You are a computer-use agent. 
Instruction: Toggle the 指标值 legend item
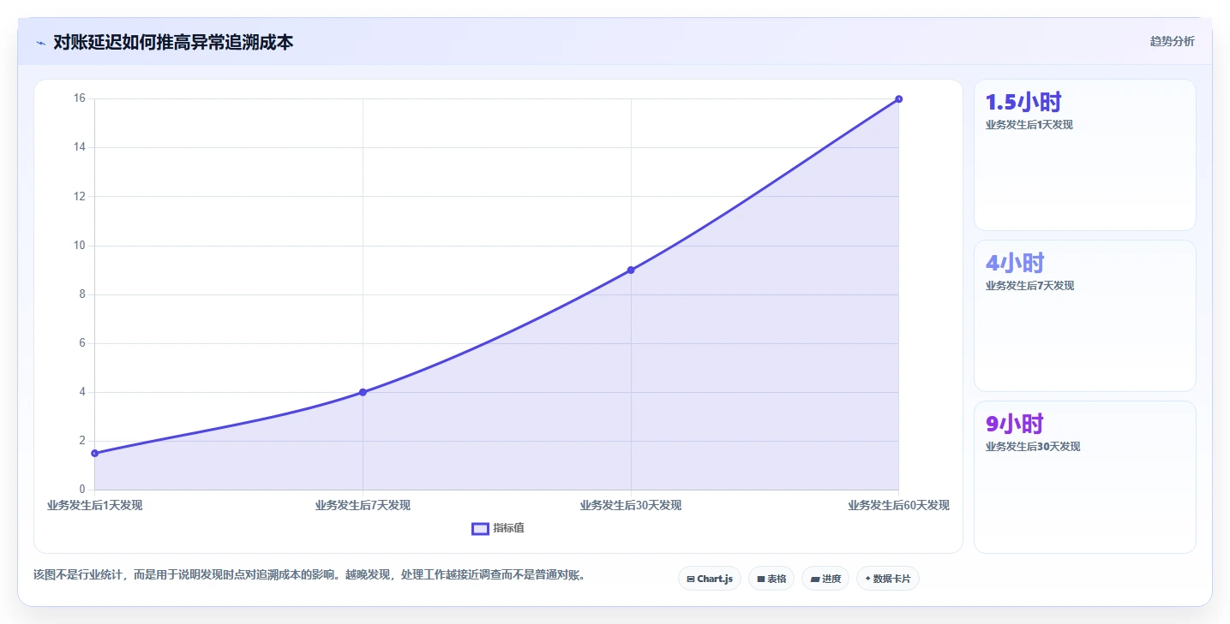[x=498, y=528]
